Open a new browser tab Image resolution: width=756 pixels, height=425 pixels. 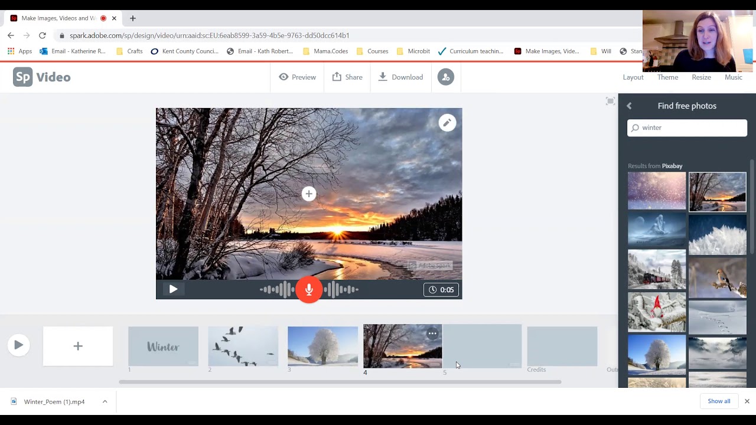pyautogui.click(x=133, y=18)
